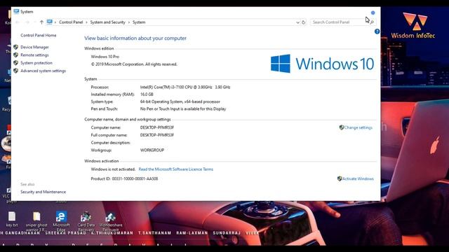
Task: Click the 64-bit Operating System text
Action: click(x=180, y=101)
